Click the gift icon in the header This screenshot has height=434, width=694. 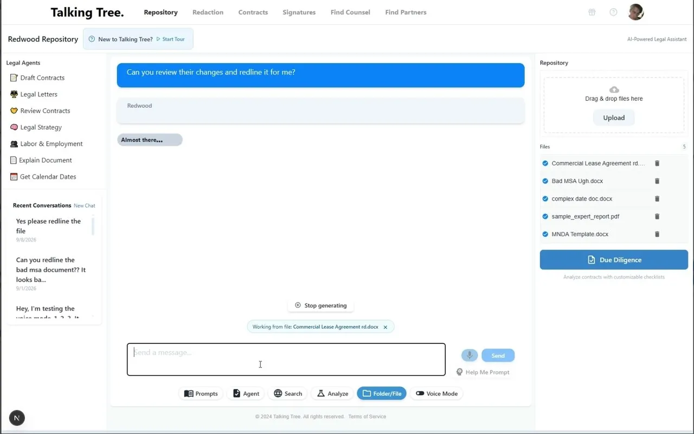coord(592,12)
